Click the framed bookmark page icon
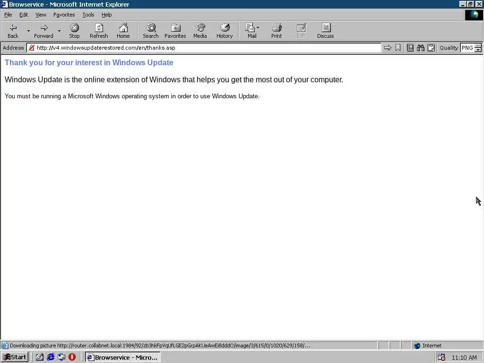The height and width of the screenshot is (363, 484). point(410,48)
